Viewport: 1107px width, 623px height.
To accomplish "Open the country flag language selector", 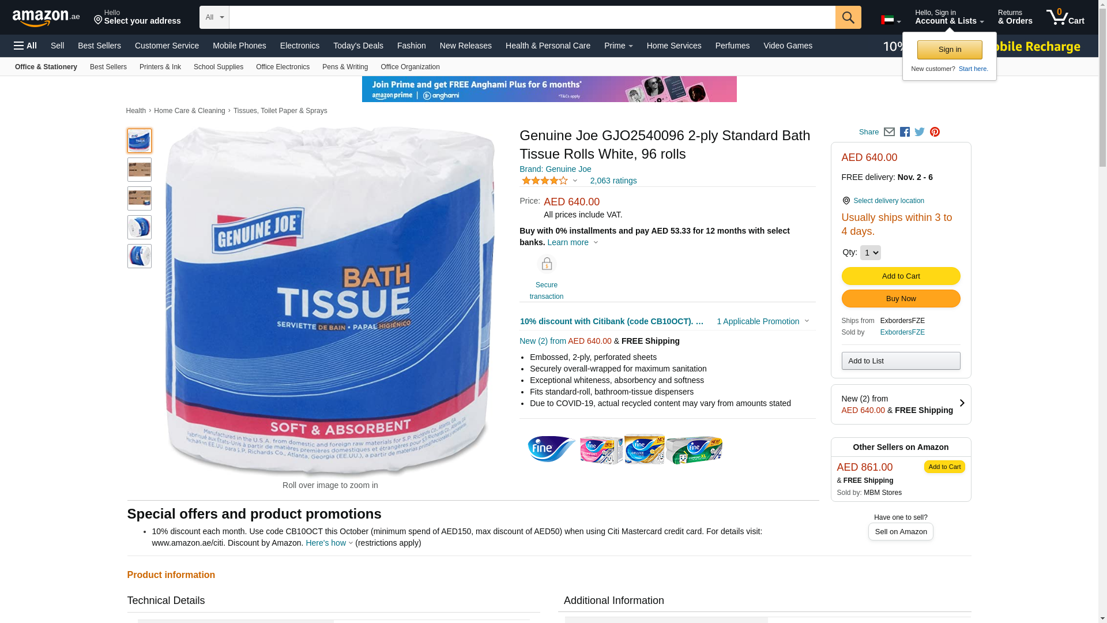I will 891,20.
